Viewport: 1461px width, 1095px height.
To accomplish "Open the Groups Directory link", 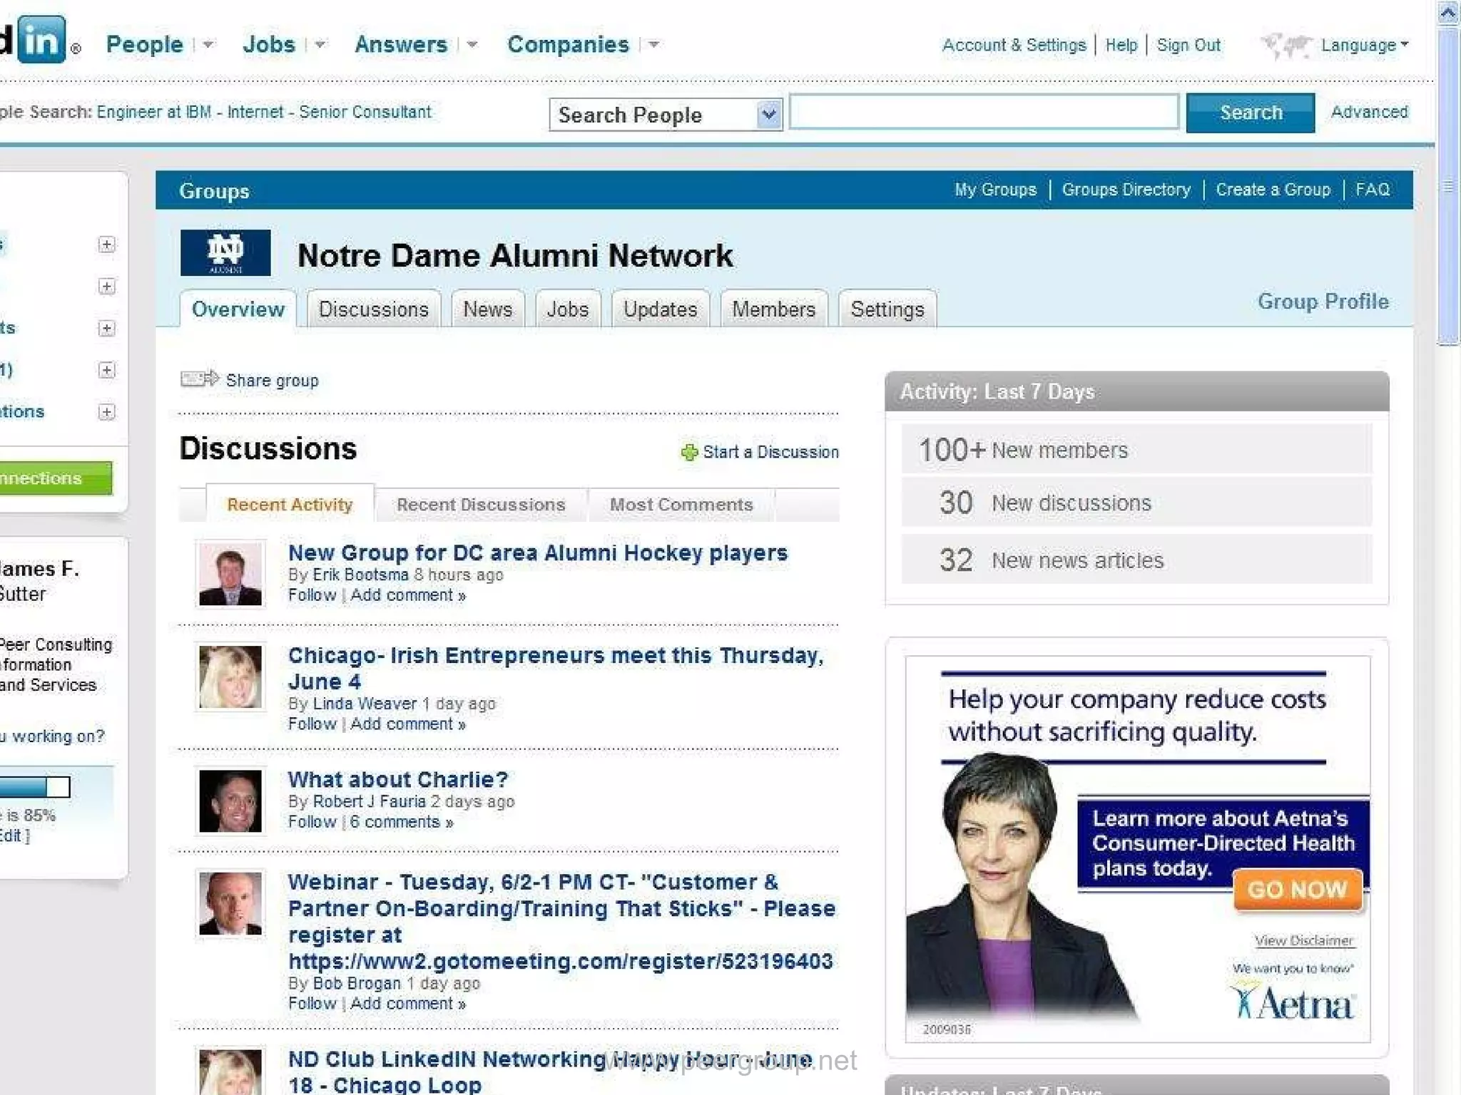I will (1126, 189).
